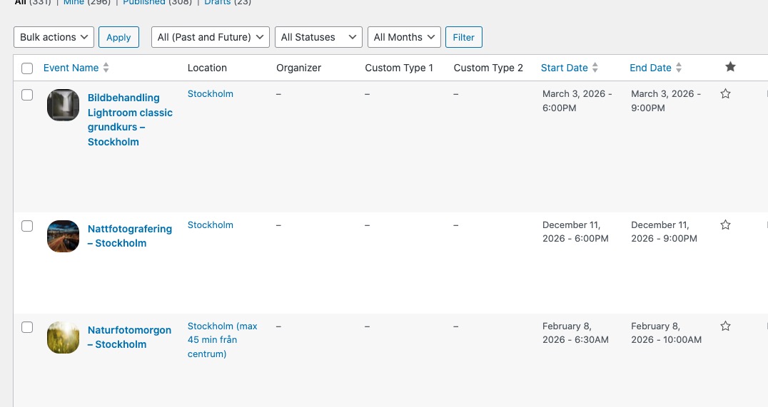
Task: Sort by End Date arrows icon
Action: [x=679, y=68]
